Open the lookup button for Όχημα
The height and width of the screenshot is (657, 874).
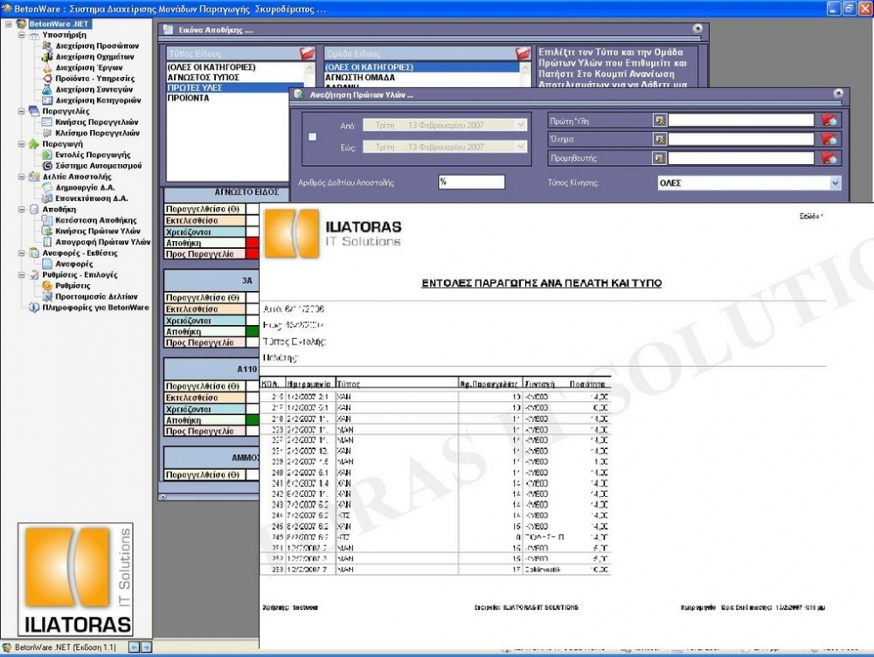659,139
